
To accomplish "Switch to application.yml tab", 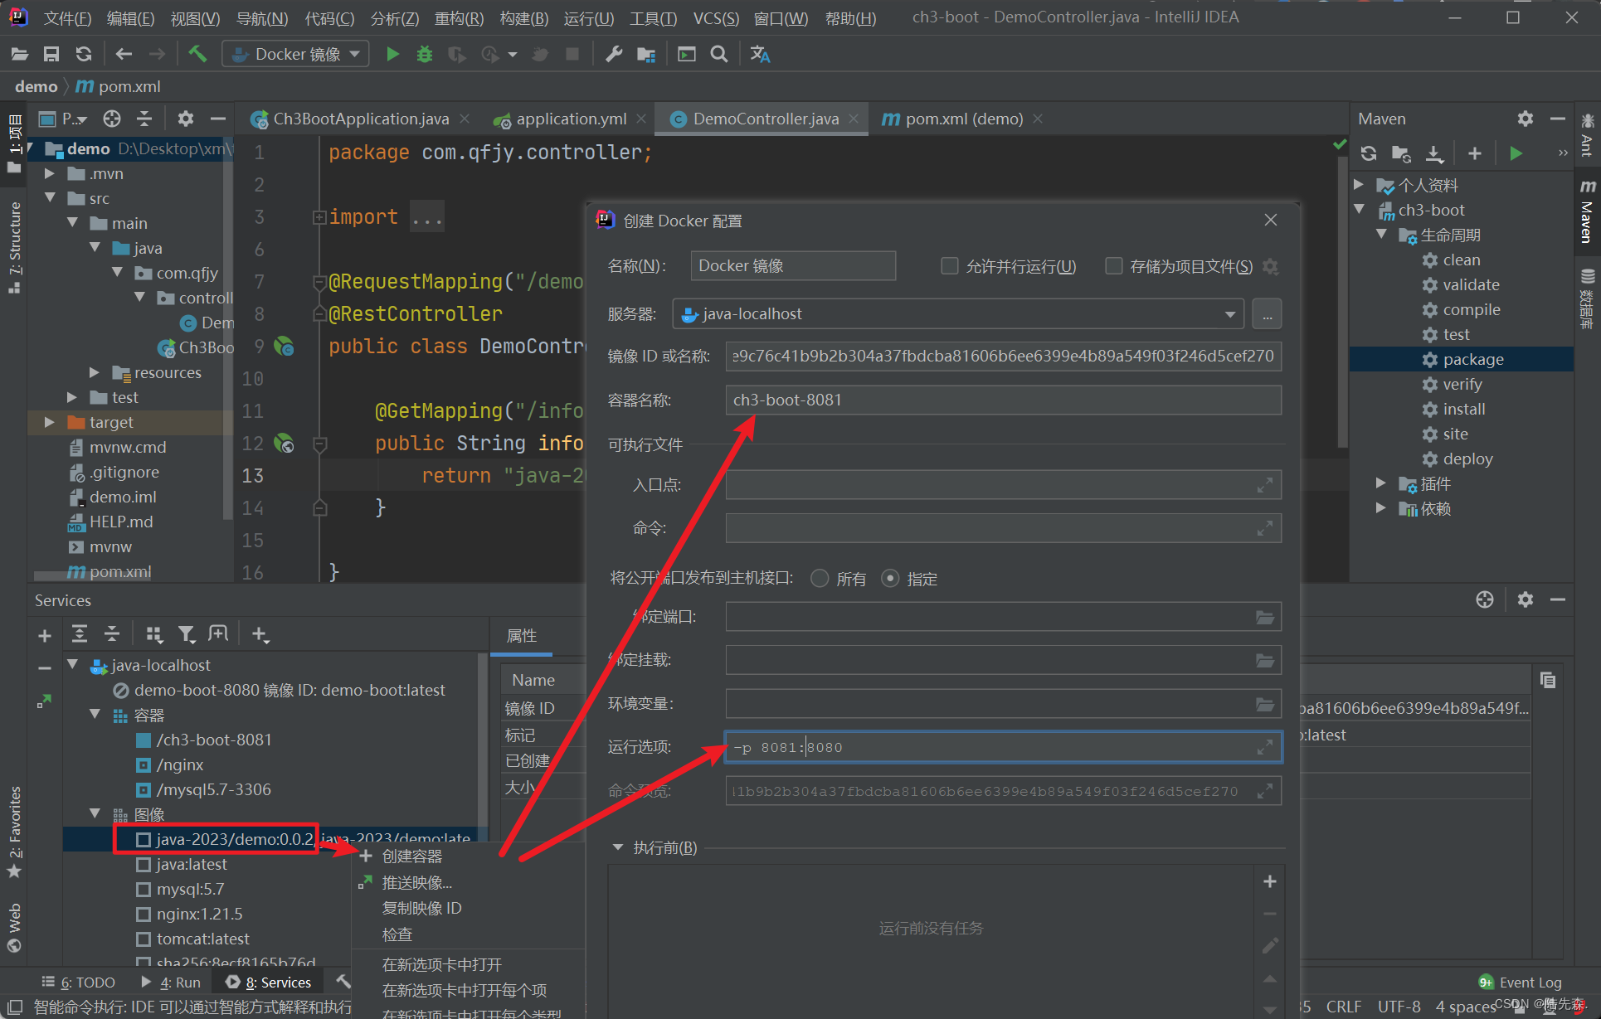I will click(571, 119).
